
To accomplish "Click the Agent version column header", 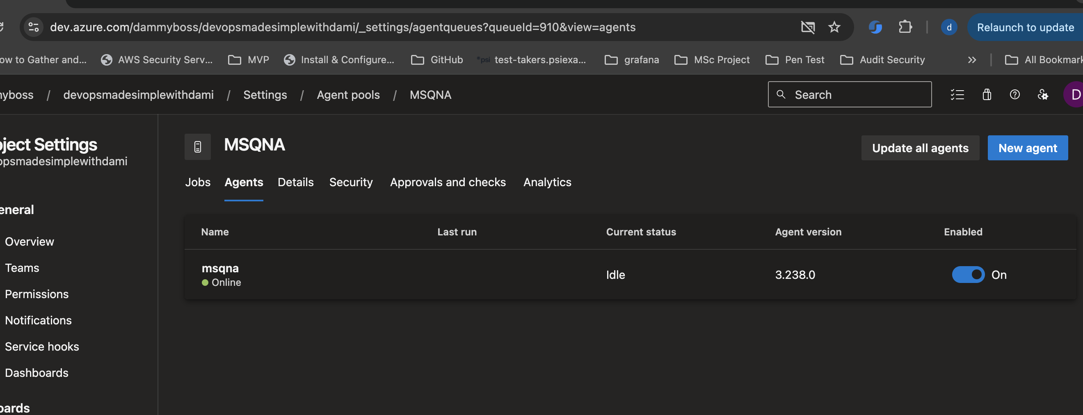I will [808, 232].
